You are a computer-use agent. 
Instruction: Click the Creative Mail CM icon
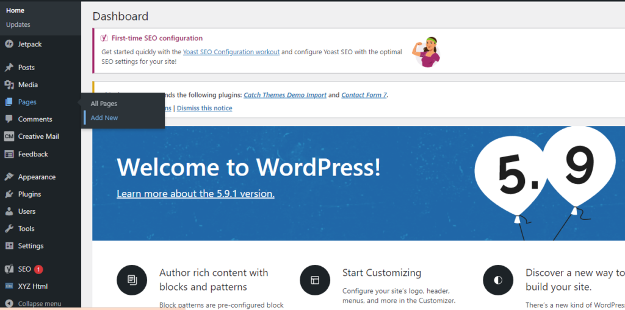(9, 136)
